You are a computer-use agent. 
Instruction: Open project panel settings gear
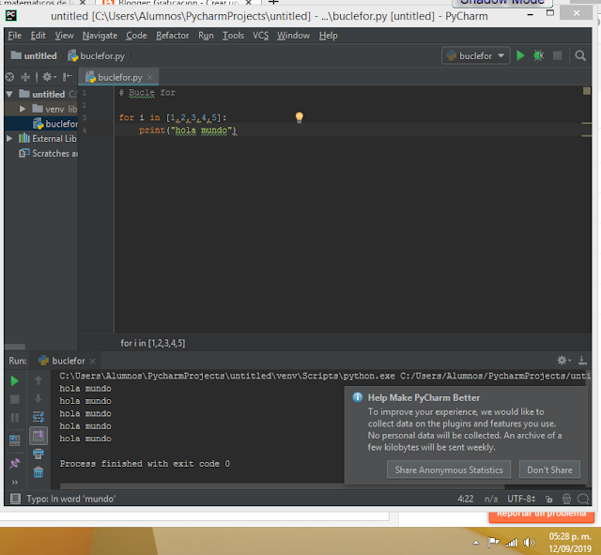pyautogui.click(x=49, y=77)
